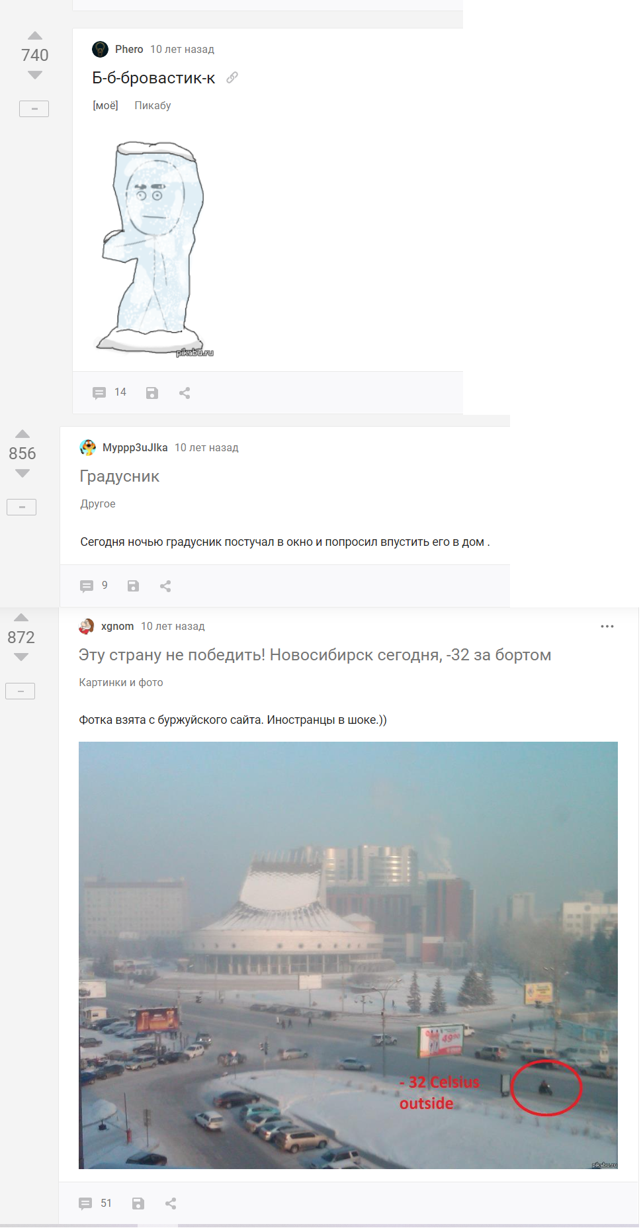643x1228 pixels.
Task: Select the Картинки и фото tag
Action: [121, 682]
